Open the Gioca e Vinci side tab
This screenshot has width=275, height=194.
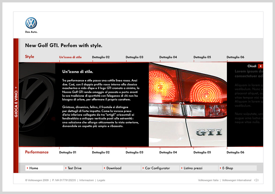click(16, 105)
